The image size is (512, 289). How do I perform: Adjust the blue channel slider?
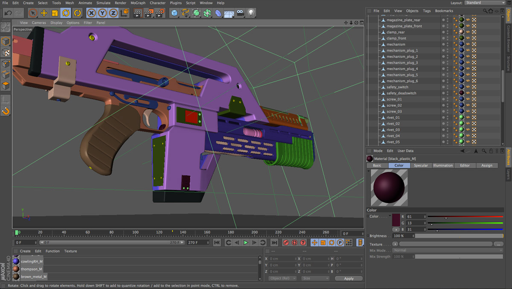point(465,230)
